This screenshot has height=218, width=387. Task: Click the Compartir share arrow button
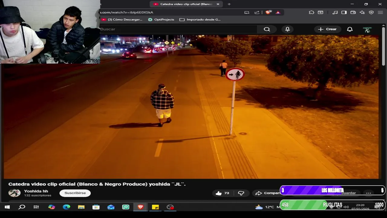tap(268, 193)
